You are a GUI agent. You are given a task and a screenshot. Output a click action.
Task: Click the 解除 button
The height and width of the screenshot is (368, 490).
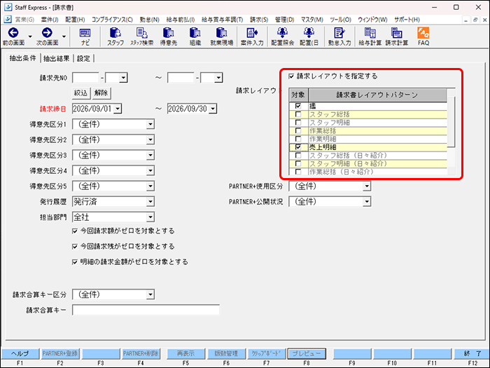[x=101, y=93]
